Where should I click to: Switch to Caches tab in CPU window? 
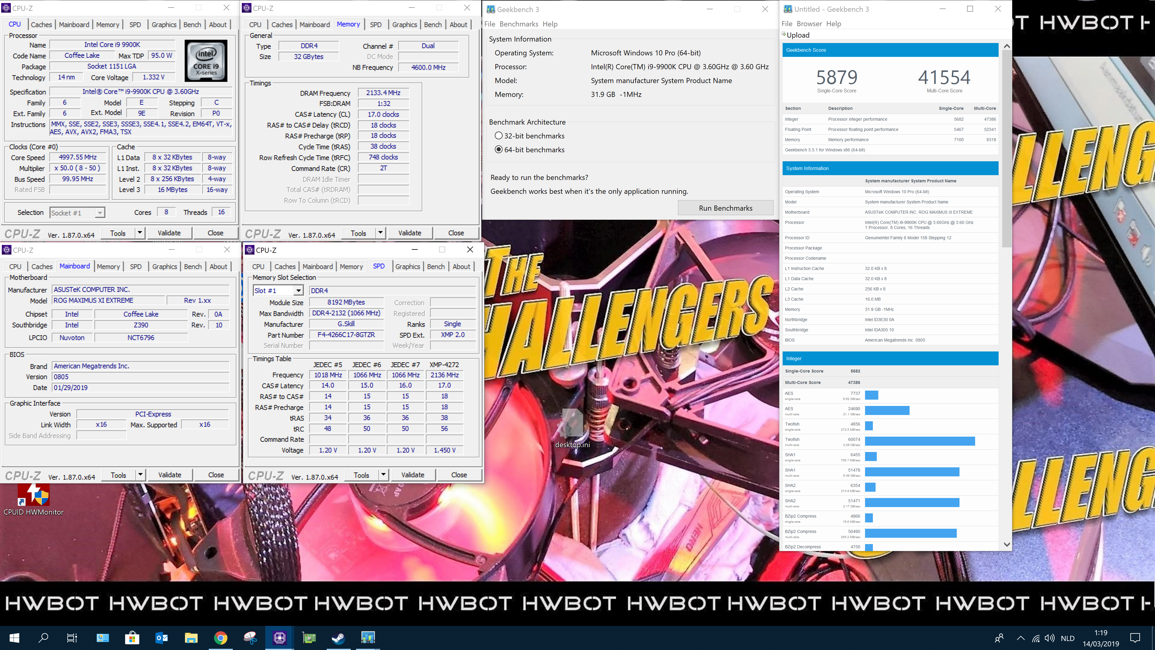pos(41,25)
